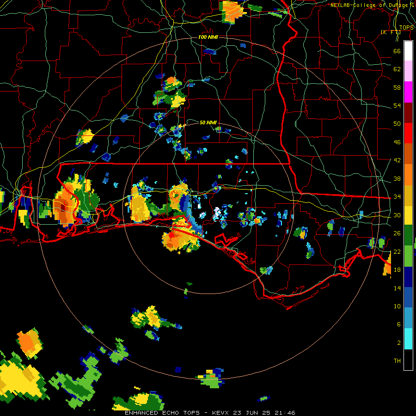Click the 50 NMI range ring label
The width and height of the screenshot is (416, 416).
click(208, 122)
